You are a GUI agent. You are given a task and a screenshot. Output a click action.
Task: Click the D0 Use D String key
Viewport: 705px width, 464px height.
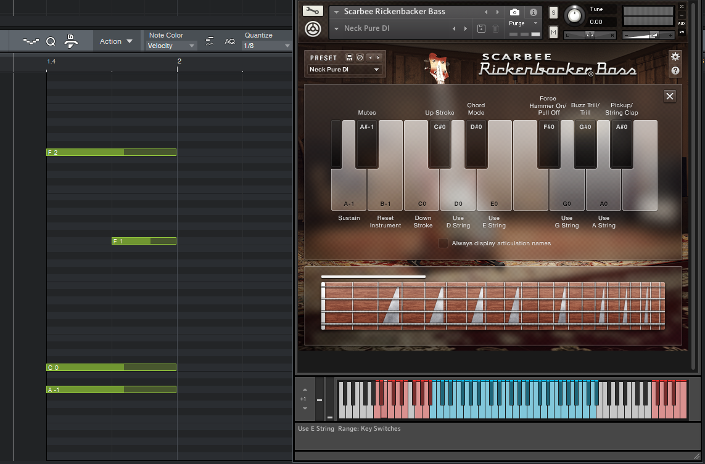click(458, 190)
